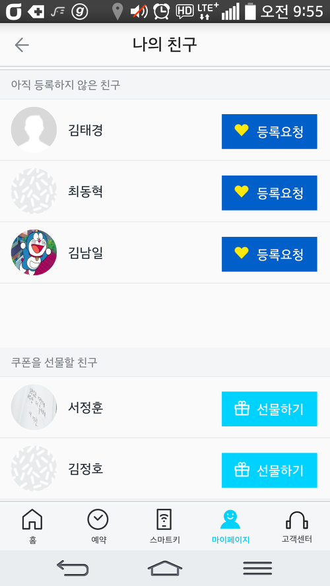Open the 홈 home tab
Image resolution: width=330 pixels, height=586 pixels.
click(32, 526)
